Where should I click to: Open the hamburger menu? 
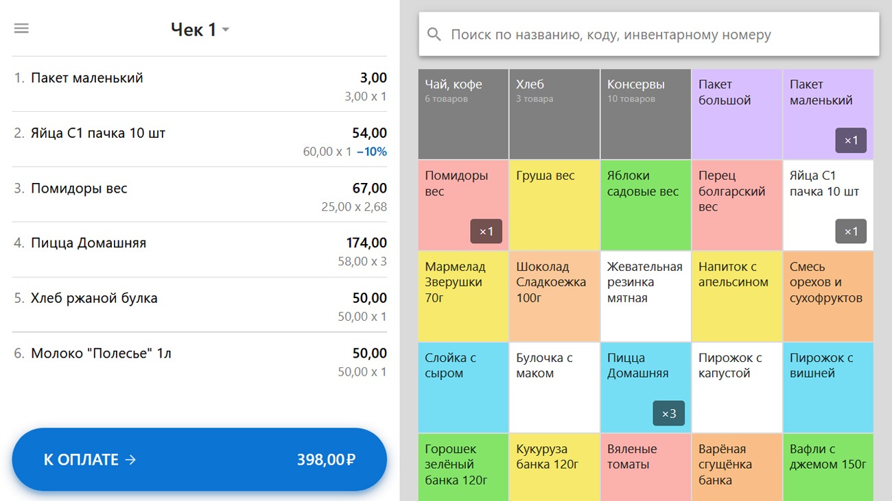click(x=21, y=29)
